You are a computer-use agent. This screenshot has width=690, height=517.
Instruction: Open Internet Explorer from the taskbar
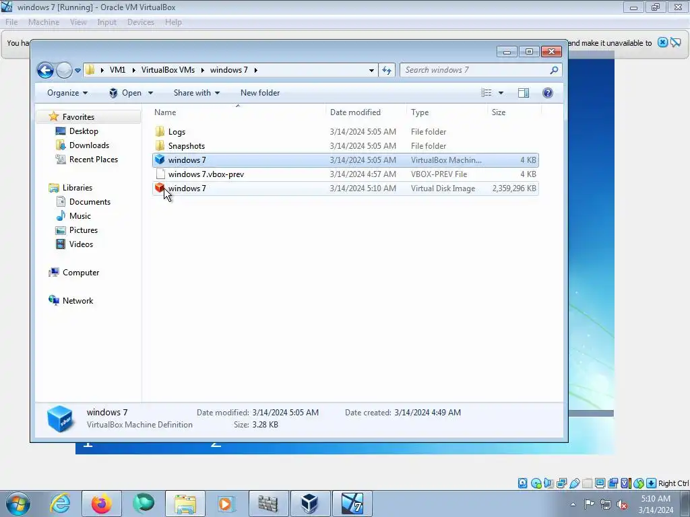[60, 504]
